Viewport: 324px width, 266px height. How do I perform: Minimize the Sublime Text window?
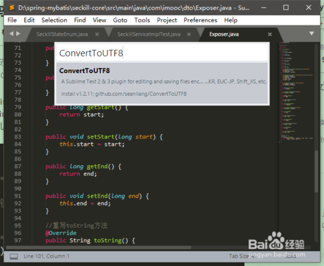click(x=264, y=8)
